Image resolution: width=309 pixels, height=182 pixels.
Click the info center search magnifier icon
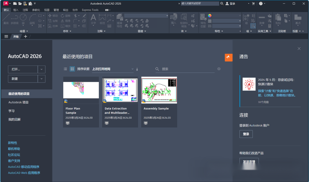tap(222, 4)
